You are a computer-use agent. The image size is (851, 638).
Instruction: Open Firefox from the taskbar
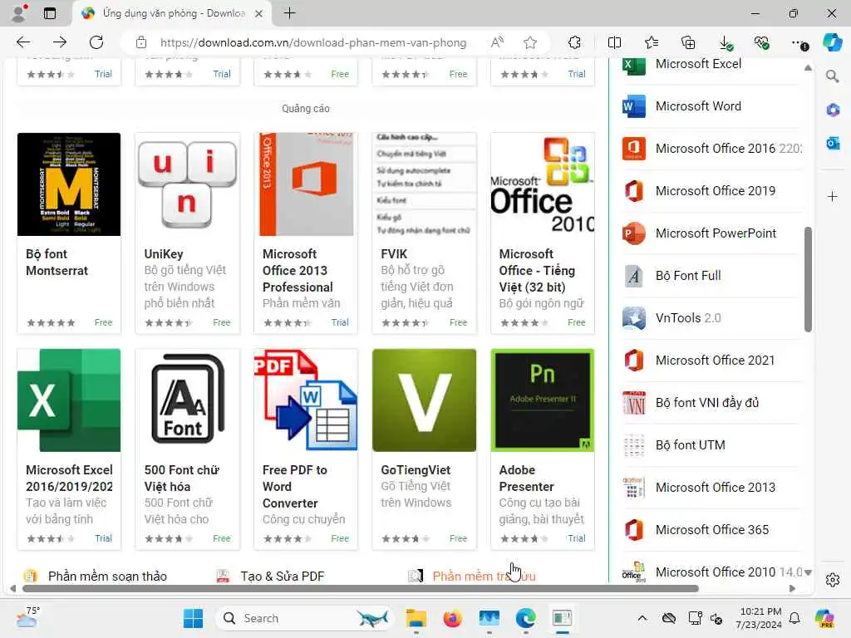pos(453,618)
